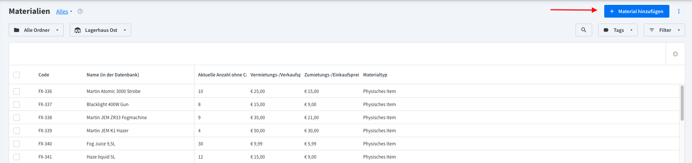Viewport: 692px width, 163px height.
Task: Sort by the Materialtyp column header
Action: [375, 75]
